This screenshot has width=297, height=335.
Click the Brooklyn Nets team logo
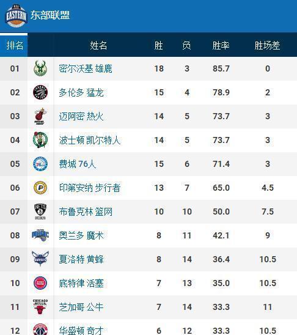40,212
